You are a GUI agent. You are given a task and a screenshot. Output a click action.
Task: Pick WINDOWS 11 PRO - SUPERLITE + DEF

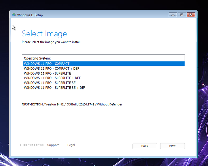[x=104, y=78]
